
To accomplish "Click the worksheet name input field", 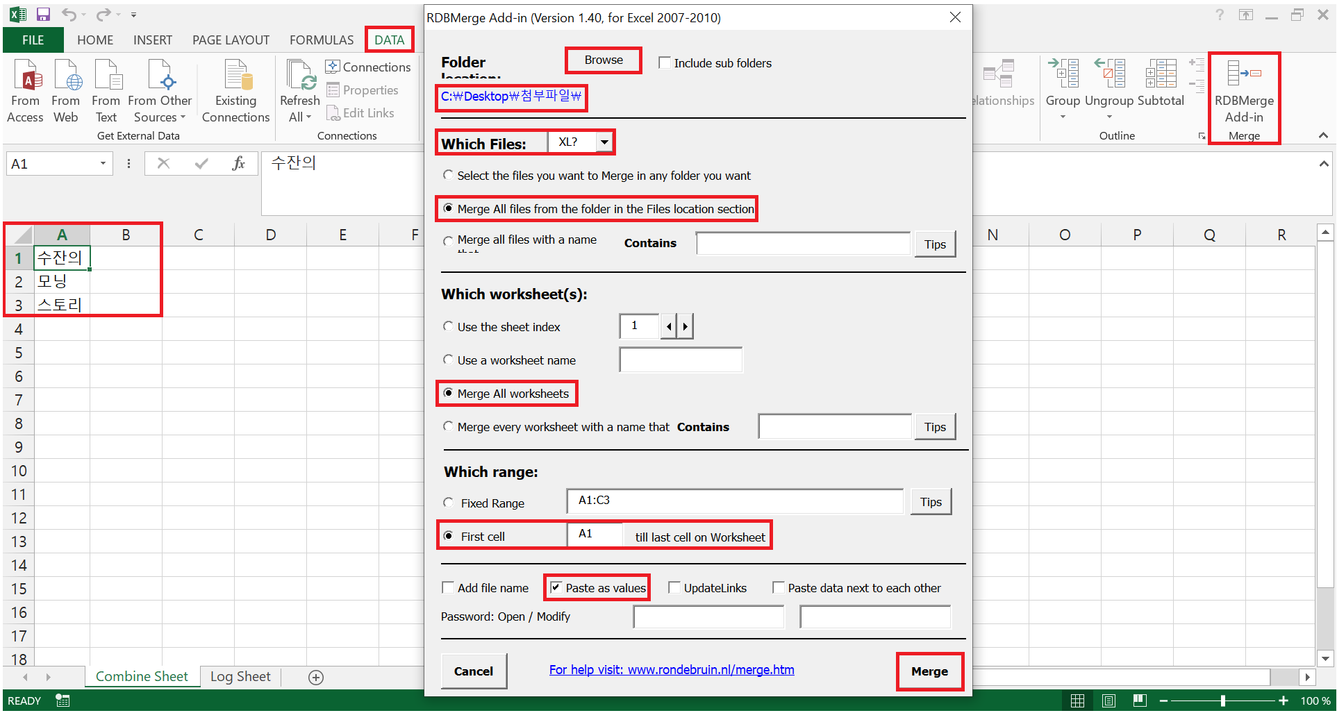I will pyautogui.click(x=681, y=360).
